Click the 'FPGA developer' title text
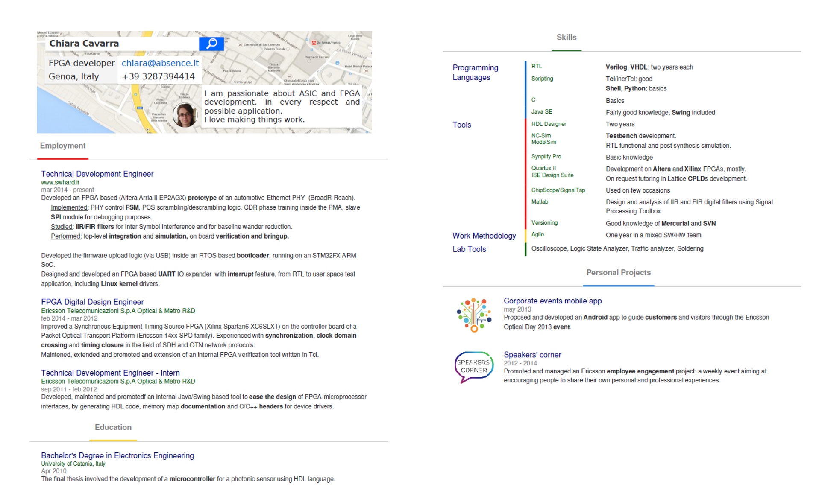Screen dimensions: 822x496 [82, 63]
